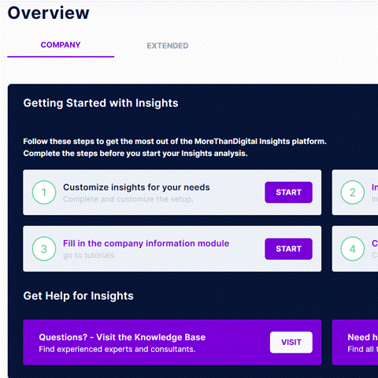Click the step 3 circle icon
Viewport: 378px width, 378px height.
click(x=44, y=249)
